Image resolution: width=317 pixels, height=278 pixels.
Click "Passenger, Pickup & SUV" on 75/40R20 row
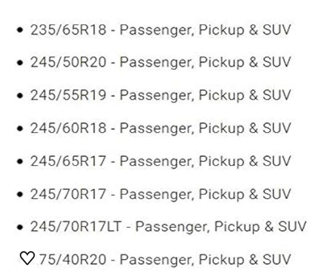point(206,260)
